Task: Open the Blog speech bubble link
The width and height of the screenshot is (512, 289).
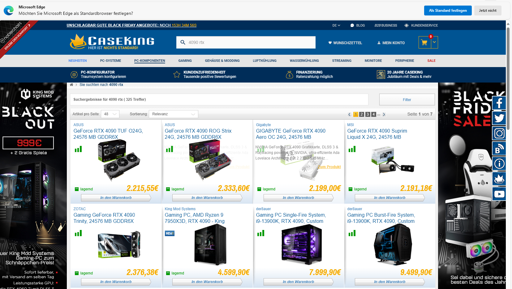Action: 357,25
